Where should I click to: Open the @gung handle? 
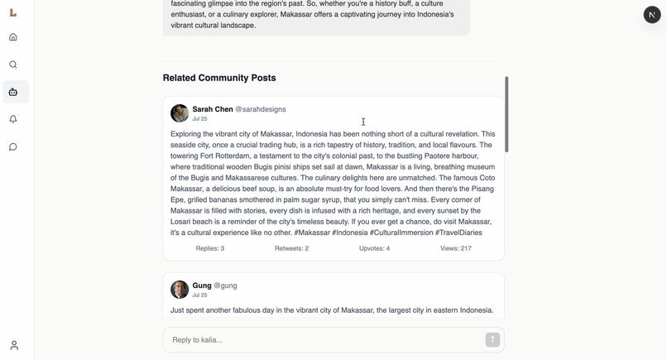[x=225, y=286]
